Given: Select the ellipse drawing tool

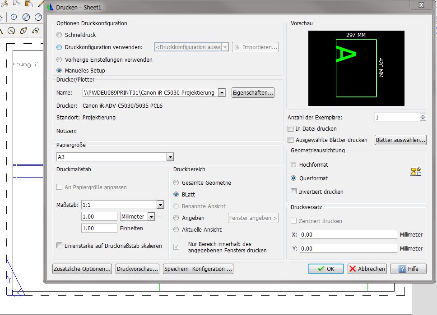Looking at the screenshot, I should pos(23,31).
